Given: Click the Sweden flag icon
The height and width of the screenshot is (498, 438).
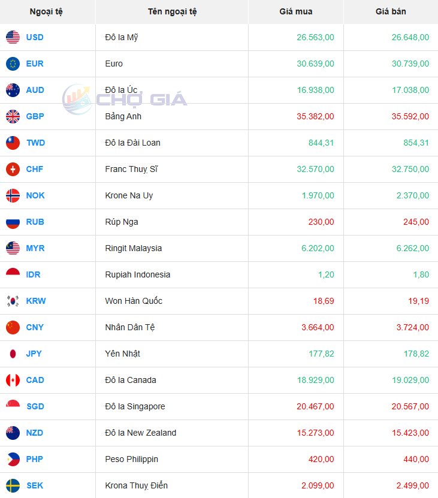Looking at the screenshot, I should tap(13, 485).
